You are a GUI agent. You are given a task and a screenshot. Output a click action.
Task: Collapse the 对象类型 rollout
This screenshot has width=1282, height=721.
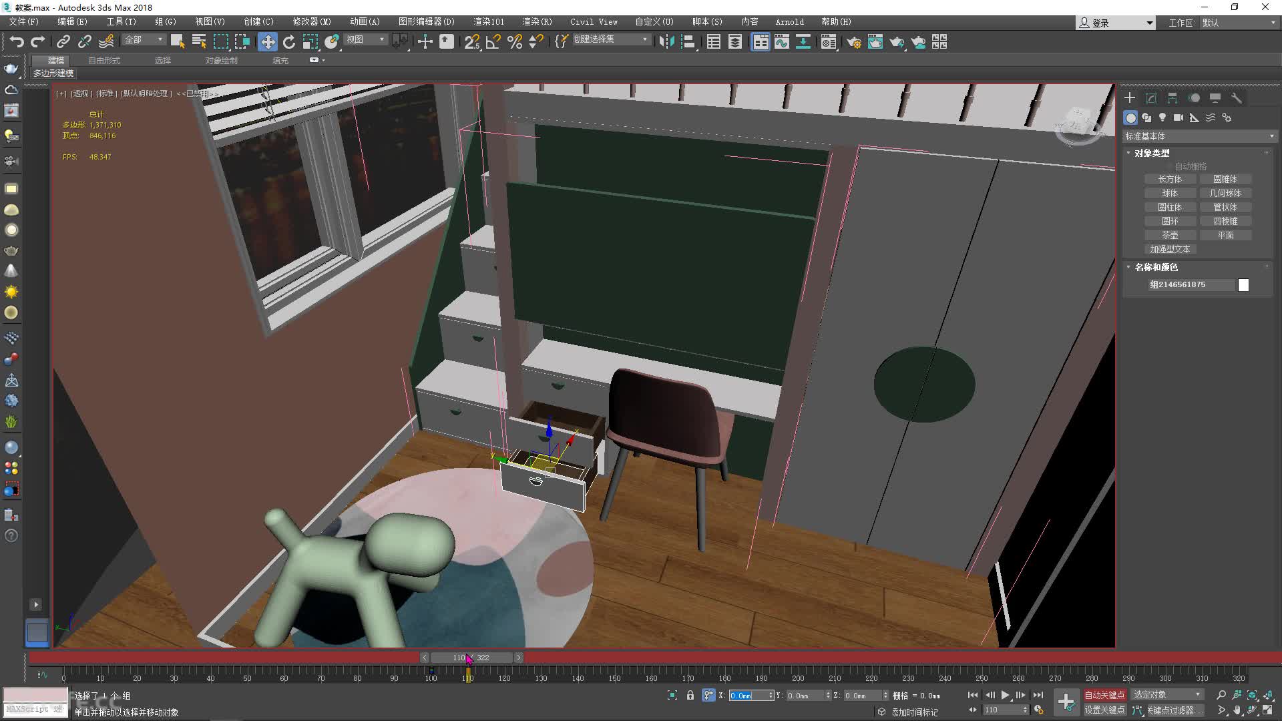point(1152,153)
